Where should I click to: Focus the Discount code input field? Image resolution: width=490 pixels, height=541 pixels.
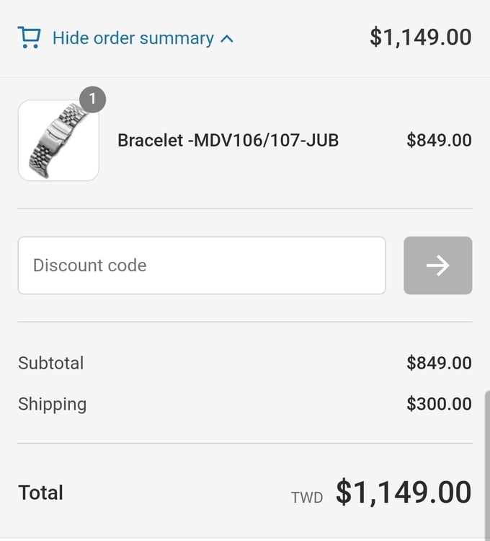click(x=202, y=265)
